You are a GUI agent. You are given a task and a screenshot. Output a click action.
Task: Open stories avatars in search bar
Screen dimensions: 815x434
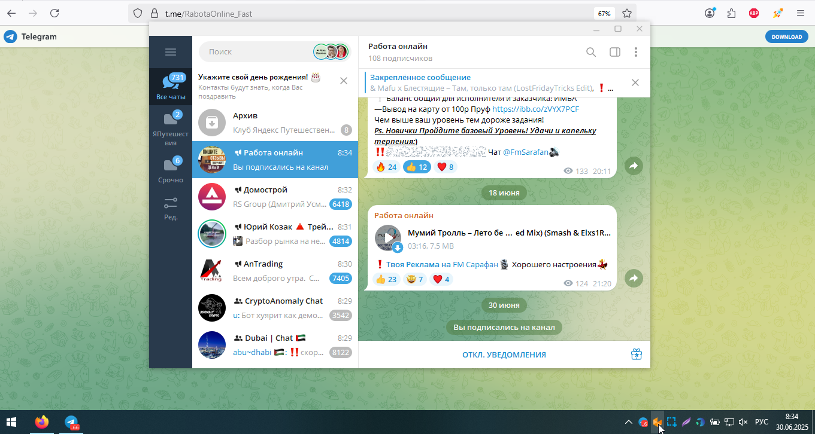(331, 52)
